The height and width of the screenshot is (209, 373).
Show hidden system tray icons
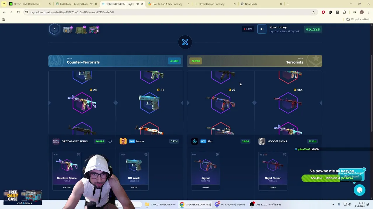[x=332, y=205]
